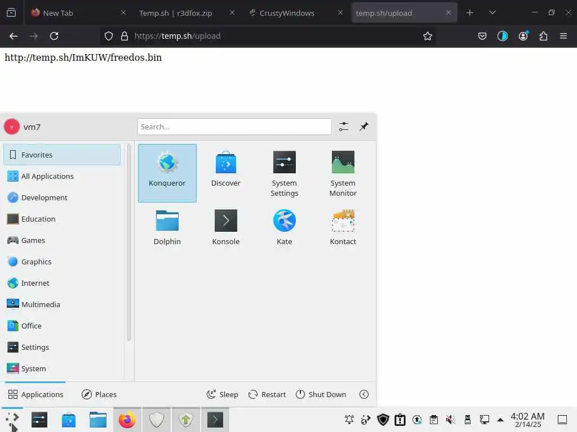Open Graphics category
Screen dimensions: 577x432
pos(62,262)
